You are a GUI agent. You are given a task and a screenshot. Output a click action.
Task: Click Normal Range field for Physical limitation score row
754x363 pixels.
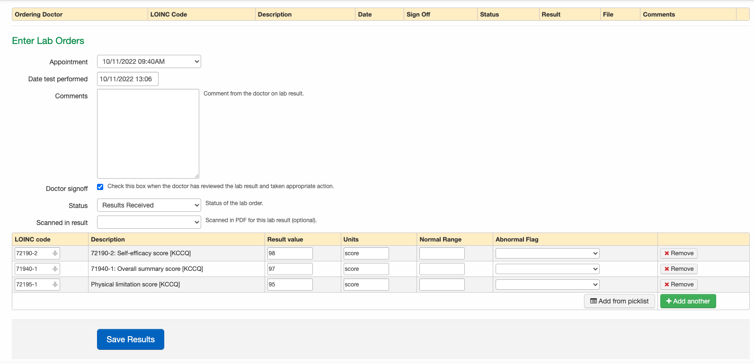tap(442, 285)
